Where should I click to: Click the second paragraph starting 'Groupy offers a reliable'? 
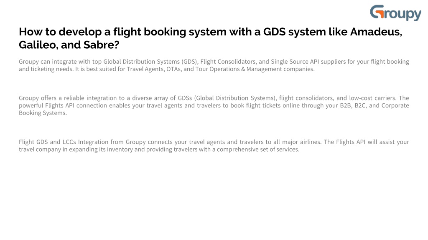(214, 105)
